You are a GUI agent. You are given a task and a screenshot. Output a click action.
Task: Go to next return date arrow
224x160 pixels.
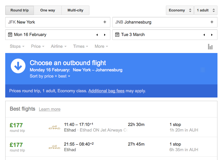coord(212,35)
